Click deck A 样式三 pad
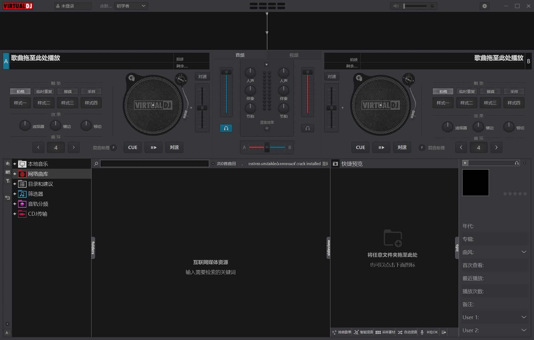The height and width of the screenshot is (340, 534). point(68,103)
